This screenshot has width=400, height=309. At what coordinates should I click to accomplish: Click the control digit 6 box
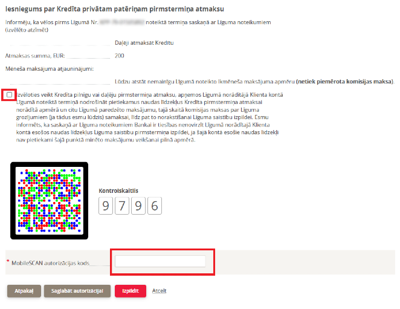coord(155,206)
